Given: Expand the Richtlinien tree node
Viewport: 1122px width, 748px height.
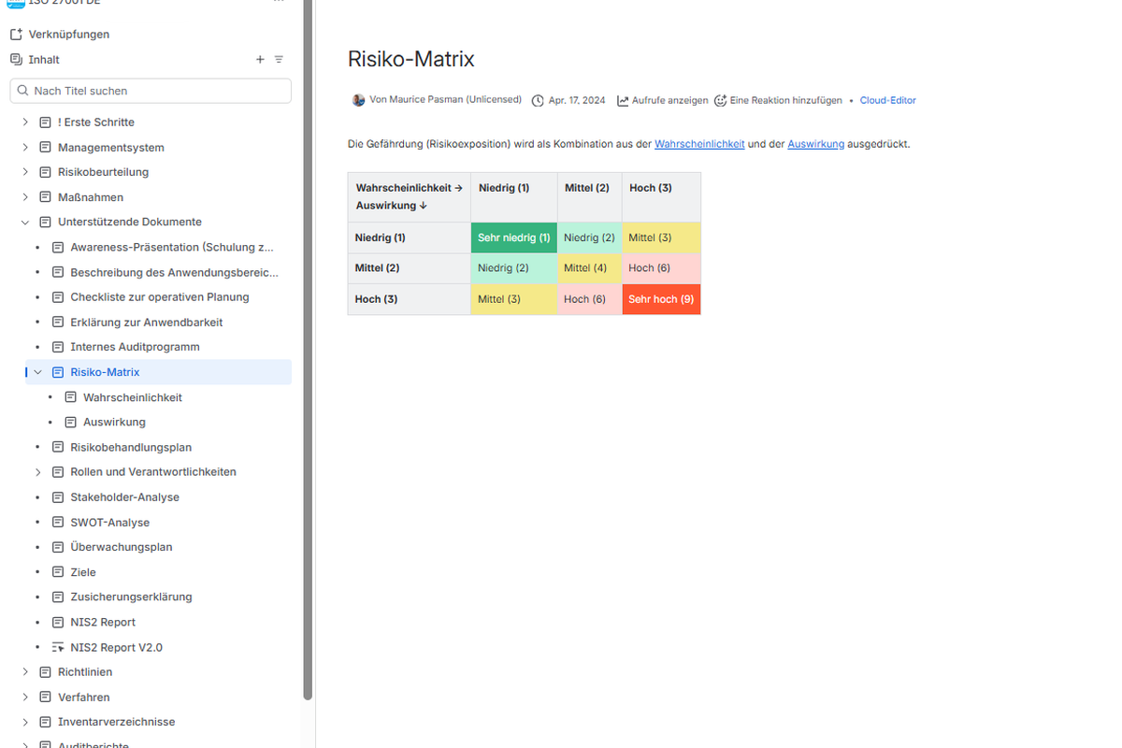Looking at the screenshot, I should [25, 672].
